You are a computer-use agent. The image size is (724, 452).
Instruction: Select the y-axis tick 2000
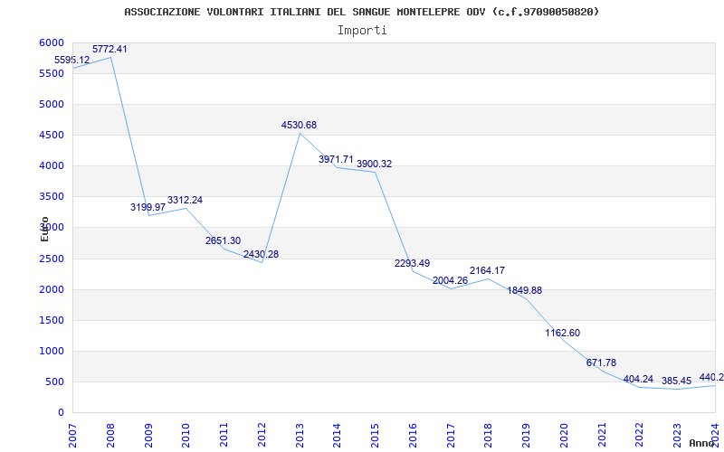tap(52, 289)
